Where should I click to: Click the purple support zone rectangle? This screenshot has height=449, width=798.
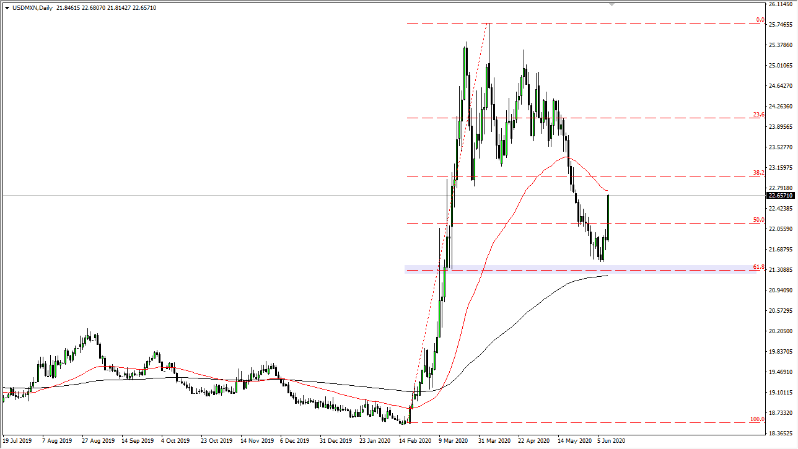[558, 269]
